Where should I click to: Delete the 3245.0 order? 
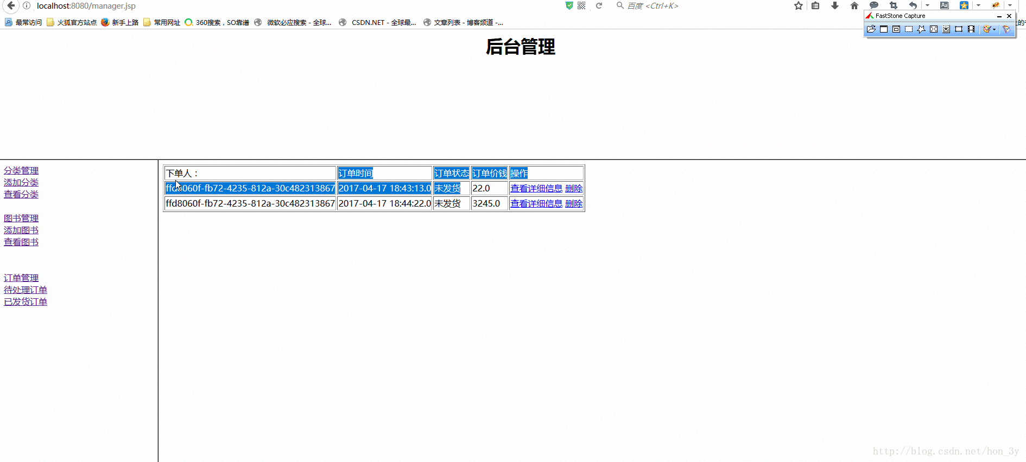pos(574,203)
